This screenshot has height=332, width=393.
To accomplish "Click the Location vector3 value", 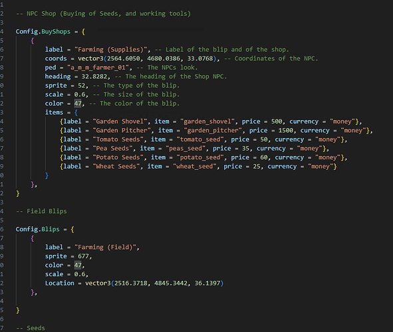I will [x=154, y=284].
